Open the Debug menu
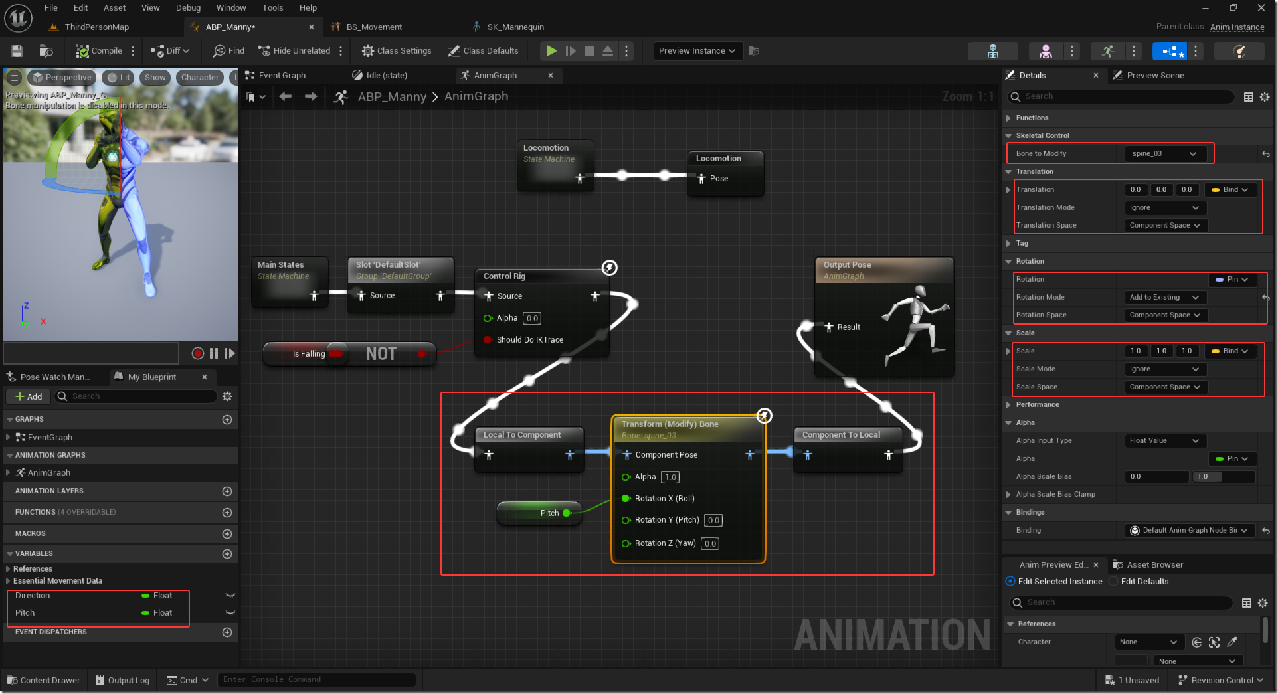 coord(188,8)
